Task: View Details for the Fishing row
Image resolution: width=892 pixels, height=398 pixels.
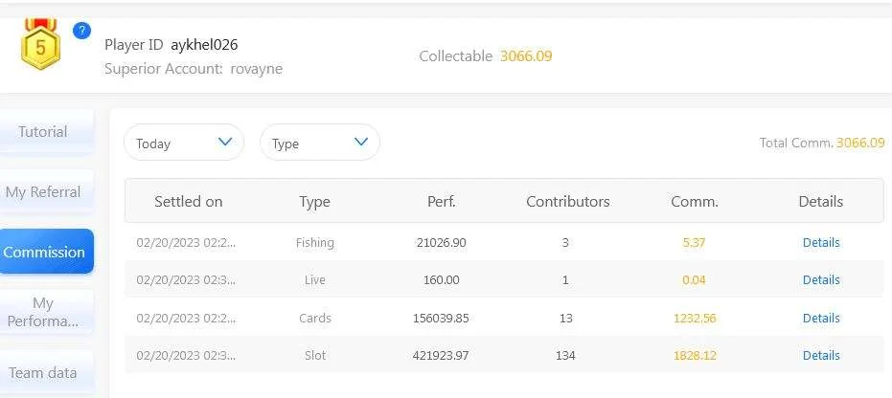Action: tap(821, 242)
